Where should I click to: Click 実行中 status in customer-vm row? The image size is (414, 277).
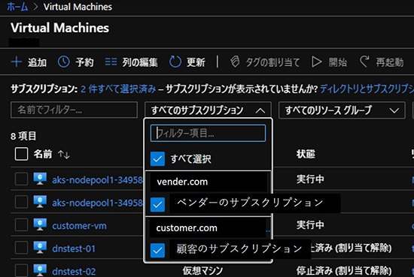coord(310,225)
